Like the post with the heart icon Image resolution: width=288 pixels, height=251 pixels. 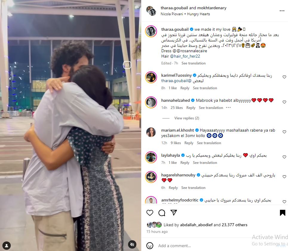point(150,212)
